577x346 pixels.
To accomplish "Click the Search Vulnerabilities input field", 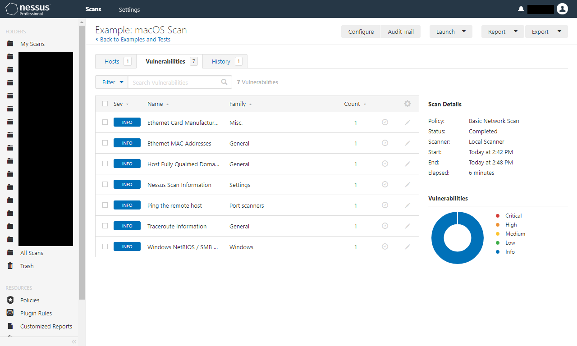I will [179, 82].
